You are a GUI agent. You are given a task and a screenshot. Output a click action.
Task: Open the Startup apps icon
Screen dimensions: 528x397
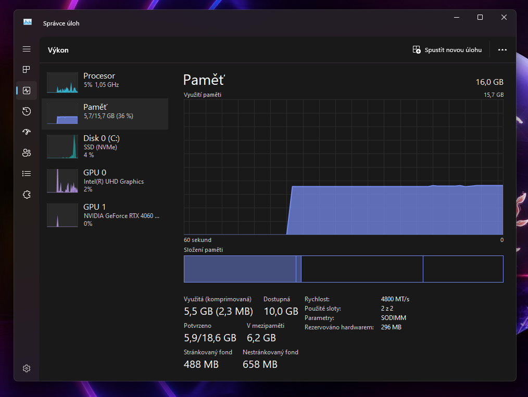point(27,132)
